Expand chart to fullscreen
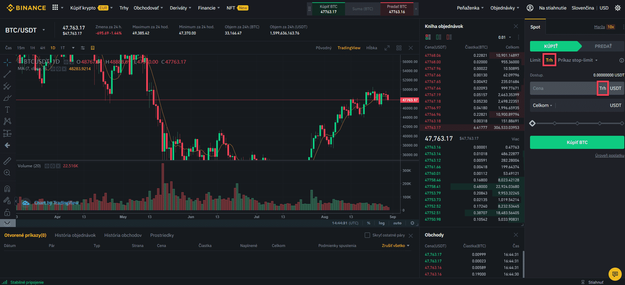The image size is (625, 285). tap(387, 48)
